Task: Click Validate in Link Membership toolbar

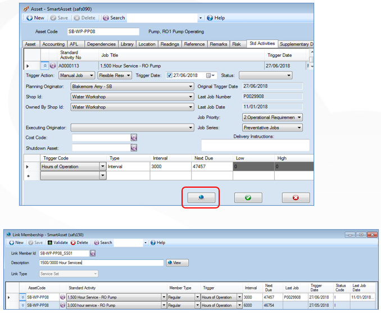Action: pyautogui.click(x=58, y=243)
